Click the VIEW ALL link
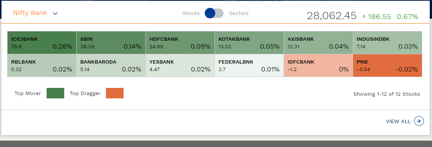Viewport: 432px width, 147px height. tap(398, 121)
